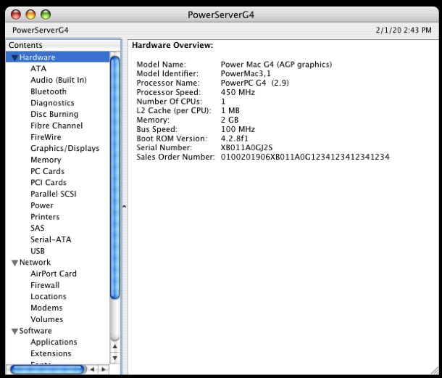Image resolution: width=442 pixels, height=378 pixels.
Task: Select PC Cards entry
Action: click(47, 171)
